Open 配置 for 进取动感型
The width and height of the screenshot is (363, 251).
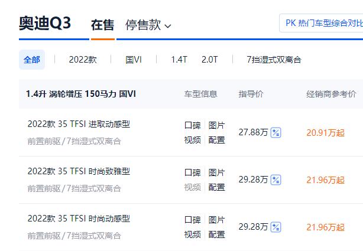tap(217, 140)
